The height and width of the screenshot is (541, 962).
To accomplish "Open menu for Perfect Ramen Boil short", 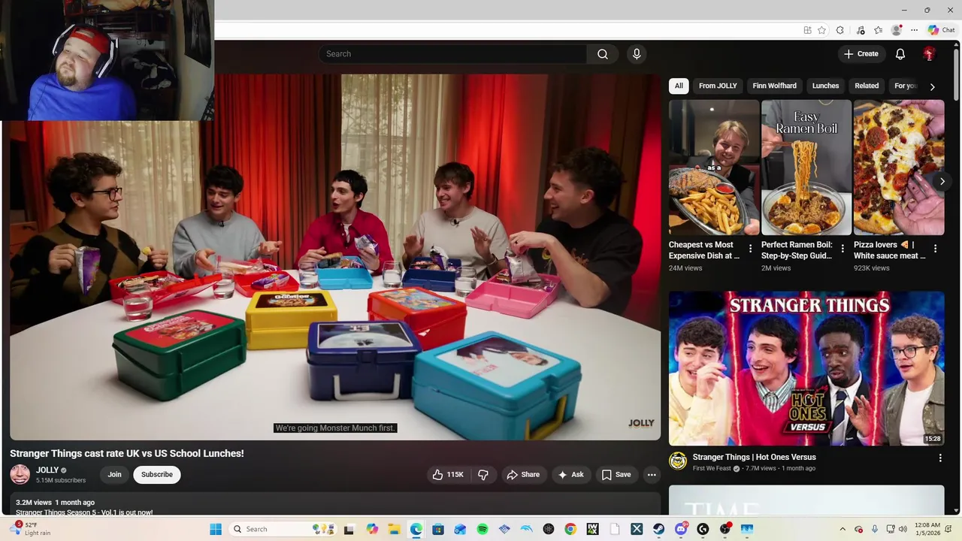I will 843,248.
